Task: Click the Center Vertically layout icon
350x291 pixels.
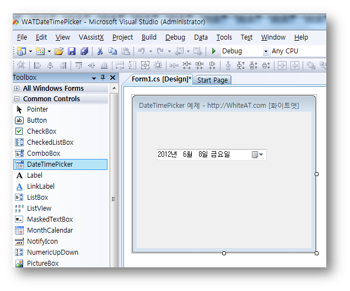Action: click(295, 65)
